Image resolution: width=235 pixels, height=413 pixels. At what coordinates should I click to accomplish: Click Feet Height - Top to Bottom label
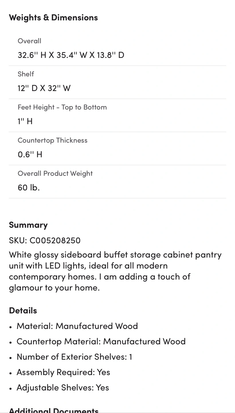tap(62, 107)
